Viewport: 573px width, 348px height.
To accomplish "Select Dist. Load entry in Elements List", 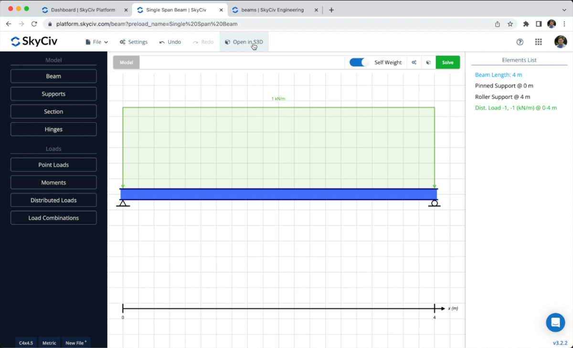I will click(x=516, y=108).
